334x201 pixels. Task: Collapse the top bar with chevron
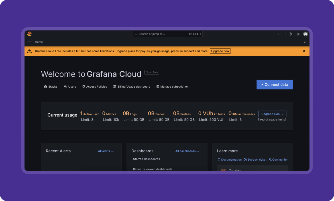pos(305,42)
